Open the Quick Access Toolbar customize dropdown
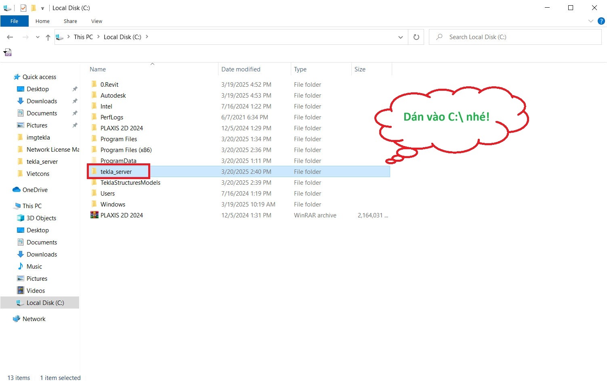The height and width of the screenshot is (384, 607). tap(42, 8)
